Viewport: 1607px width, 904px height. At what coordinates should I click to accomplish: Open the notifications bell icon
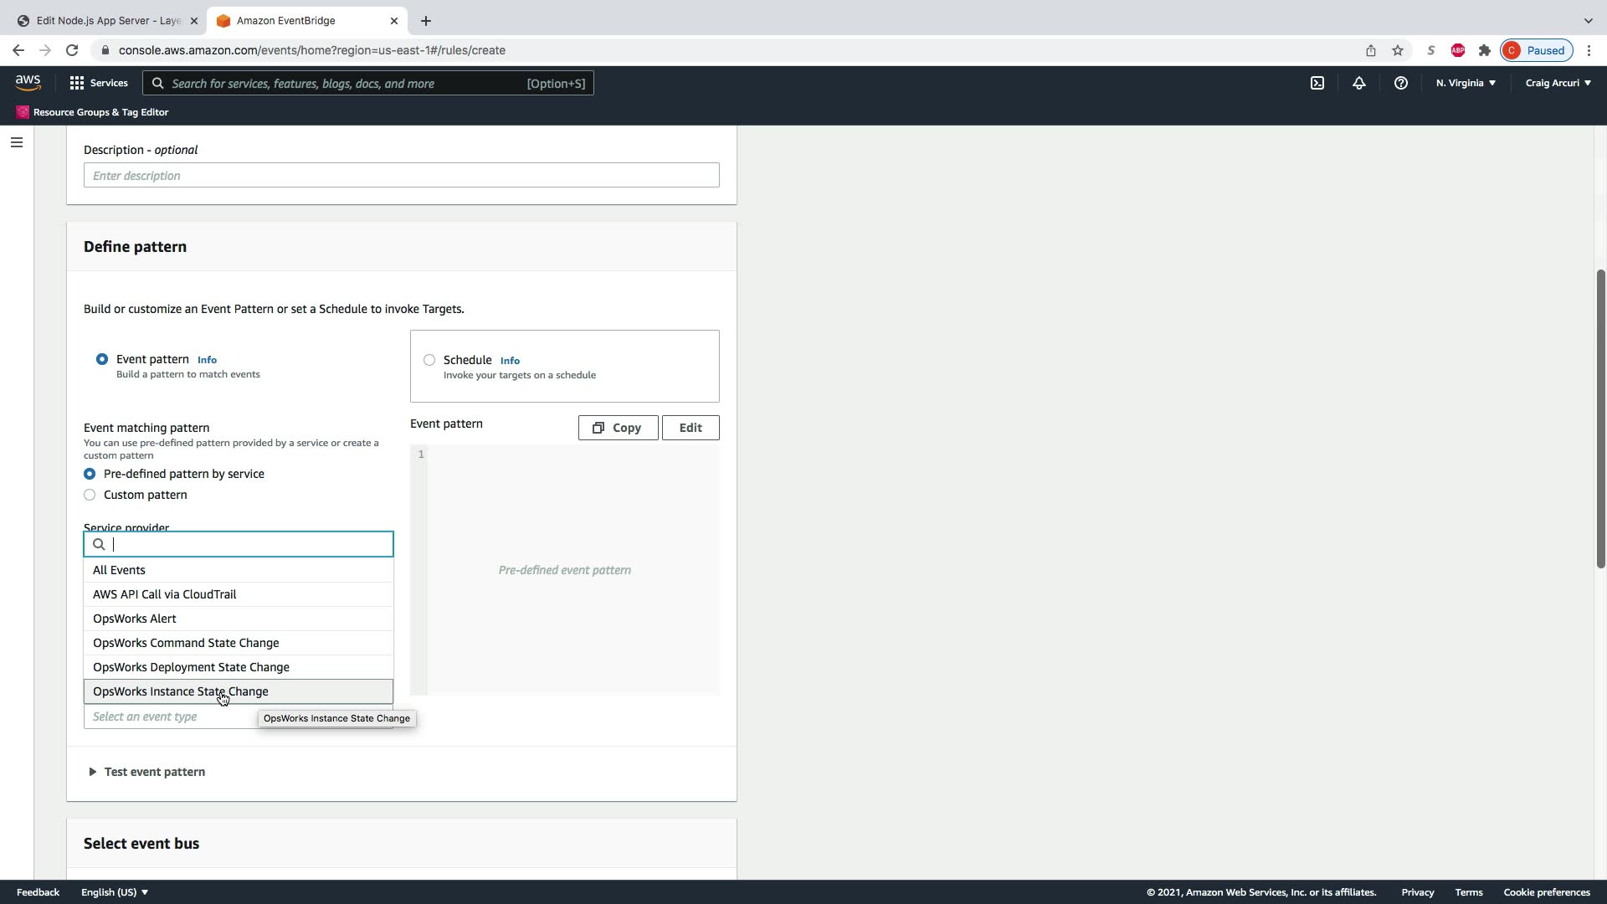pos(1359,83)
